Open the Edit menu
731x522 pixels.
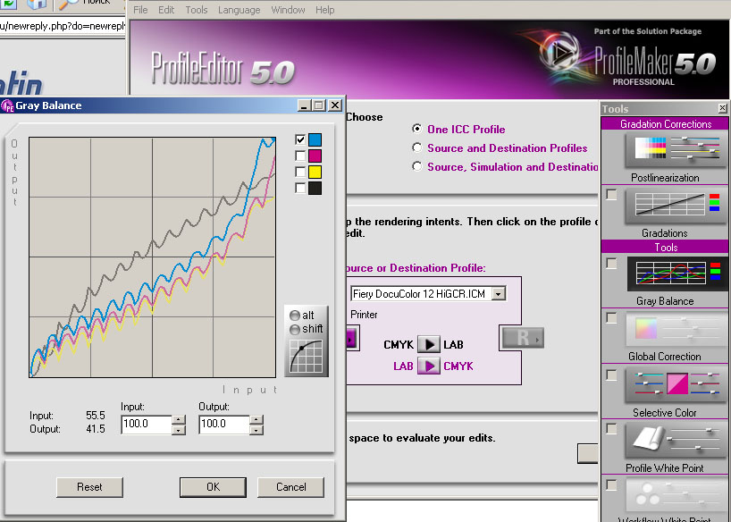click(166, 10)
